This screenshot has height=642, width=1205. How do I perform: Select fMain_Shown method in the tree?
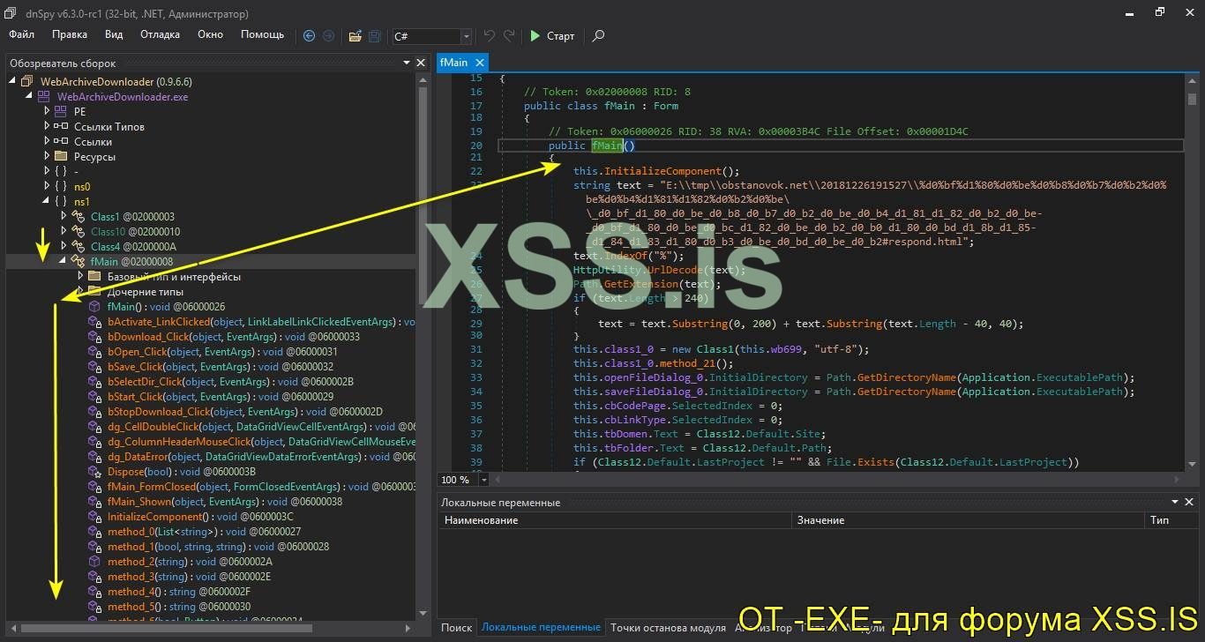coord(224,502)
